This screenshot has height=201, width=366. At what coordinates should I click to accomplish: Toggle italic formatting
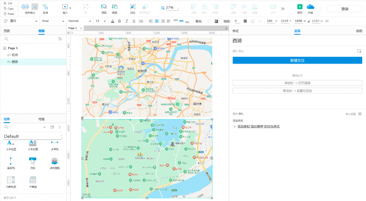pos(126,21)
